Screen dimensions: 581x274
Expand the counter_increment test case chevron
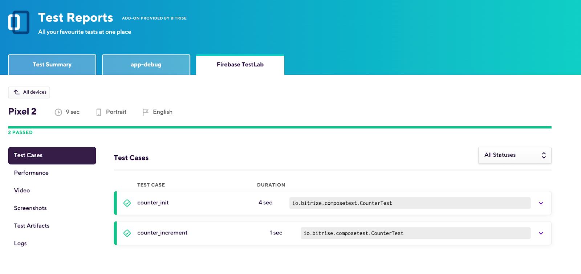541,233
